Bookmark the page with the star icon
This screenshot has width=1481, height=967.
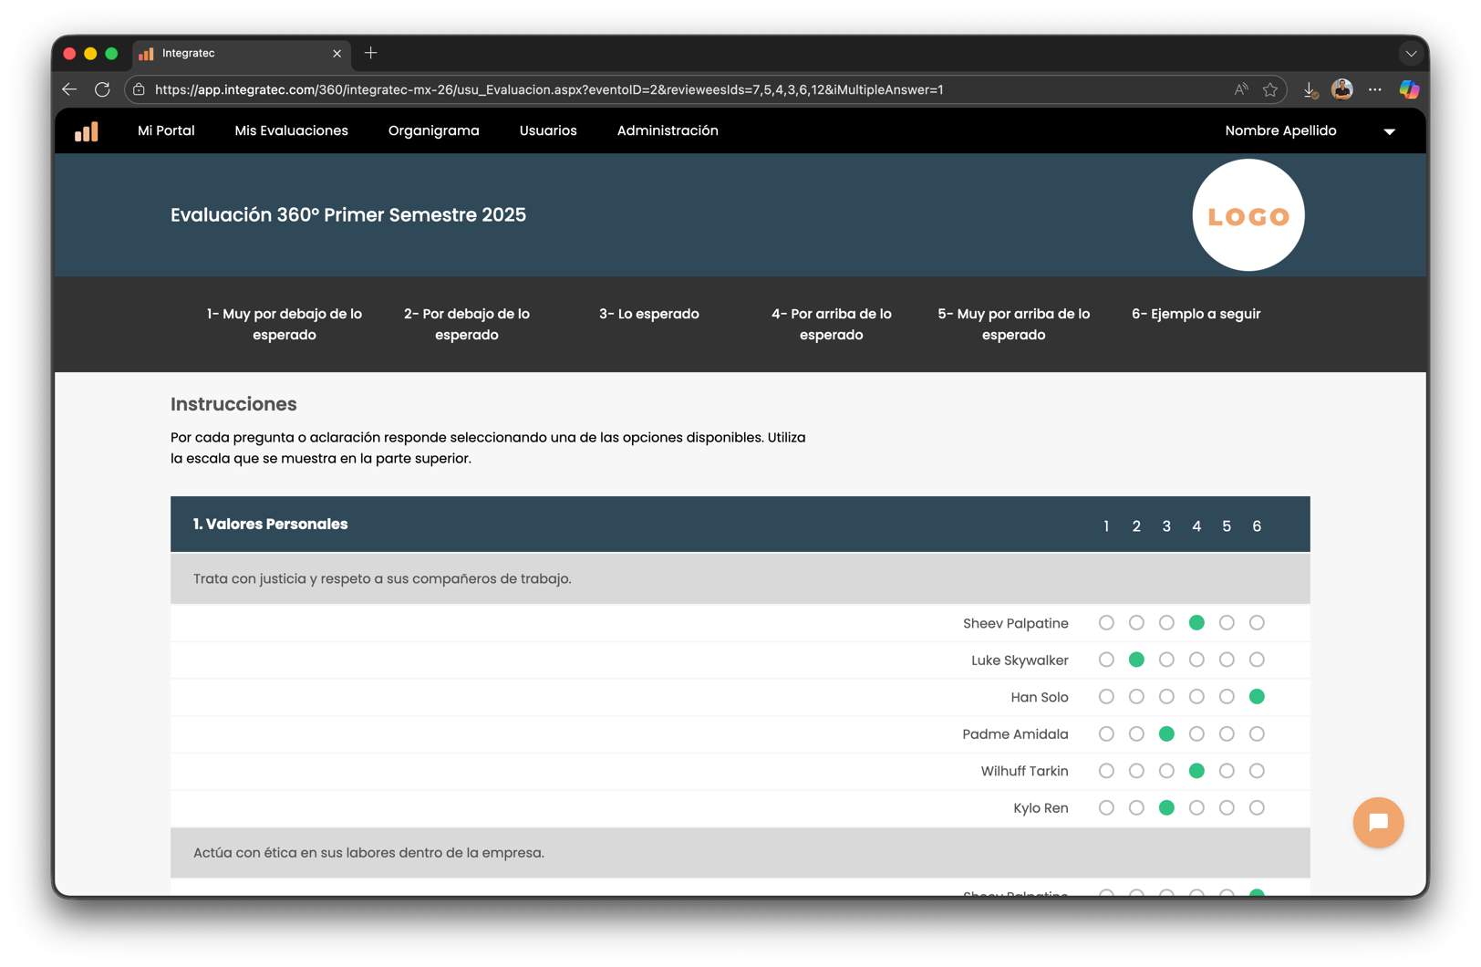1269,89
